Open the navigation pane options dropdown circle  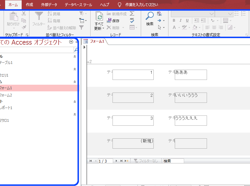tap(71, 42)
